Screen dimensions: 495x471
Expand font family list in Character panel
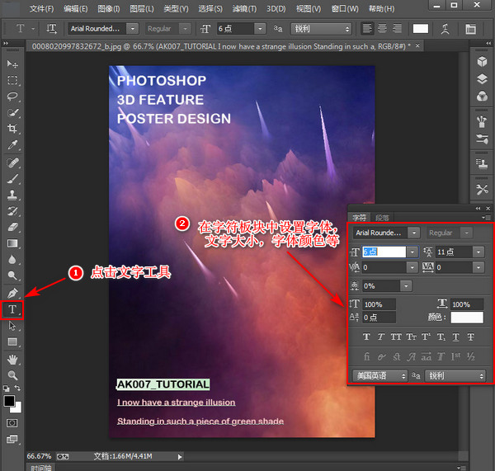click(413, 233)
